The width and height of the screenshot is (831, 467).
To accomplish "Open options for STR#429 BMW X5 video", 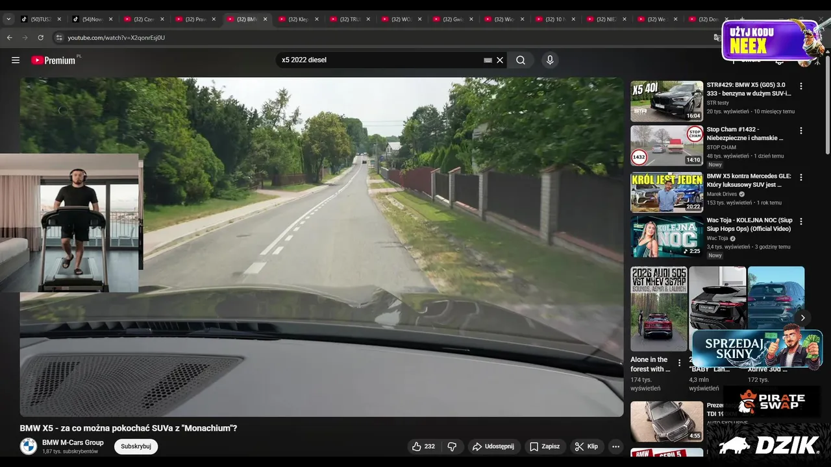I will tap(801, 86).
